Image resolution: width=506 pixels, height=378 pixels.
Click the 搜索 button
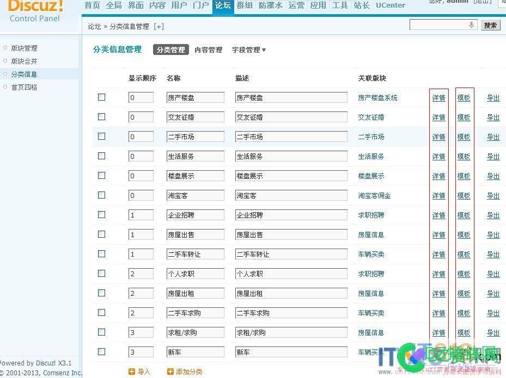pos(491,25)
